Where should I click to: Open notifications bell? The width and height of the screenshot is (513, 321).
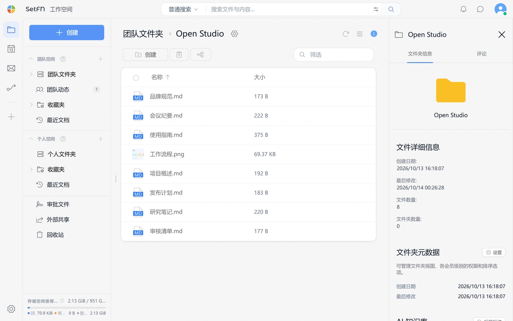[x=463, y=9]
